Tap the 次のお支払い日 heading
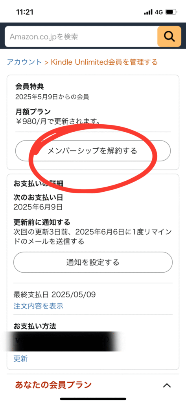This screenshot has height=404, width=186. [x=38, y=198]
